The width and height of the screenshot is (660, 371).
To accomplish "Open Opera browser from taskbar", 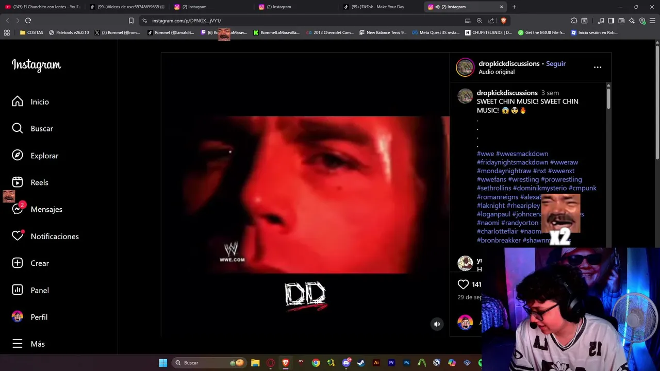I will coord(270,363).
